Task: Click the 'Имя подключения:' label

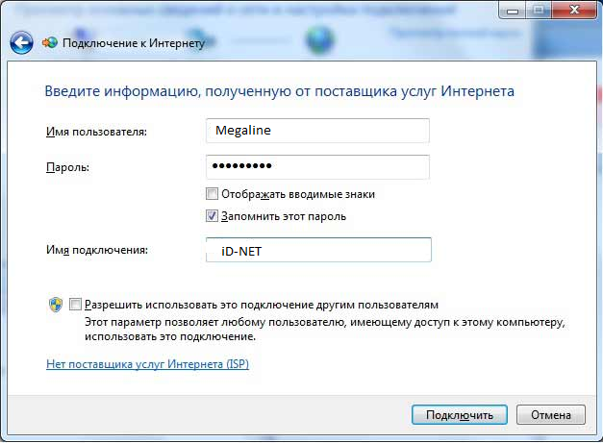Action: [96, 250]
